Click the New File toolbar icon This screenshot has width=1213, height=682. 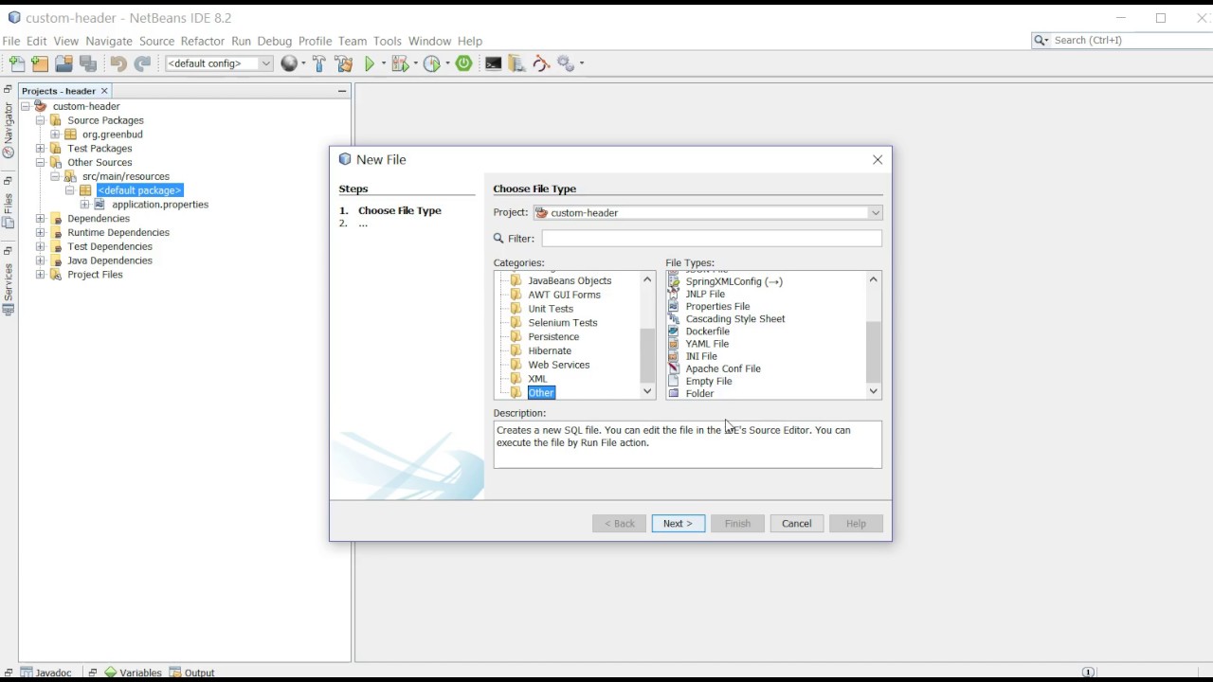point(17,63)
